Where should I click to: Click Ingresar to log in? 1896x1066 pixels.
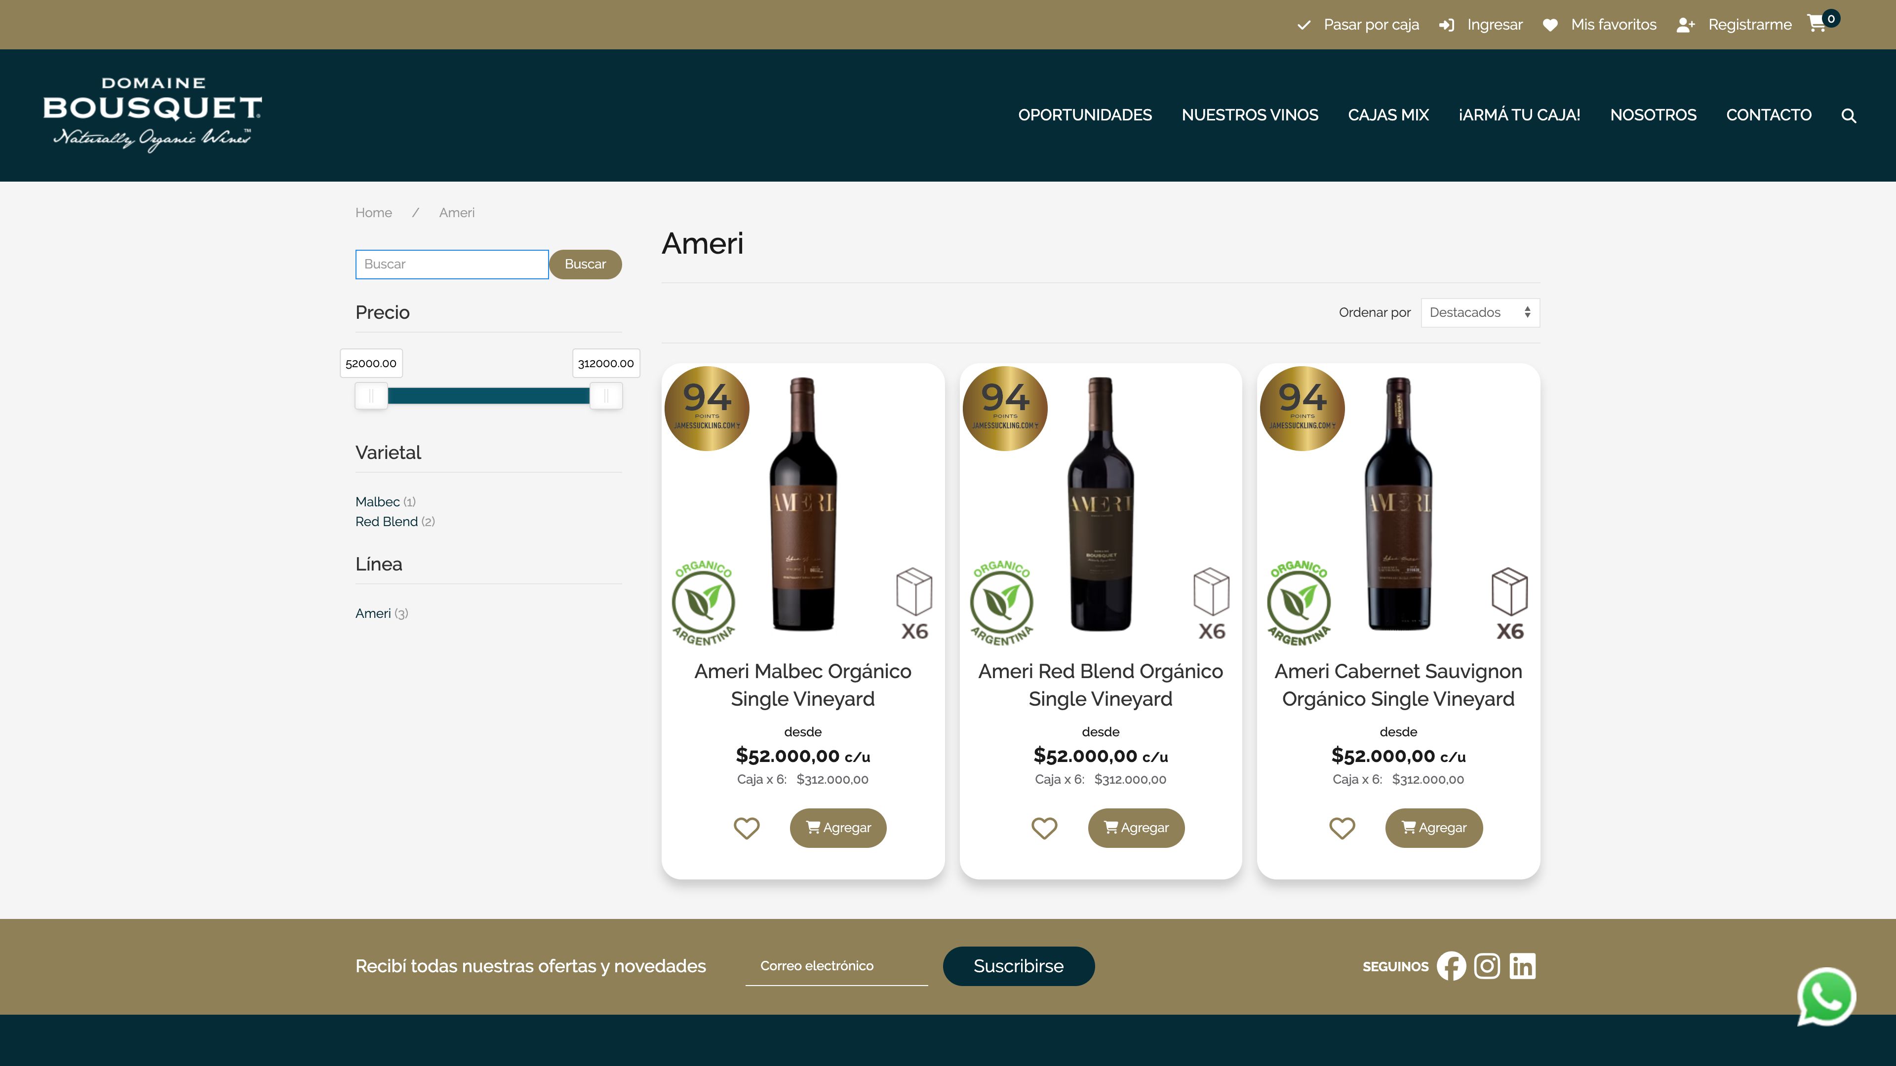point(1481,24)
